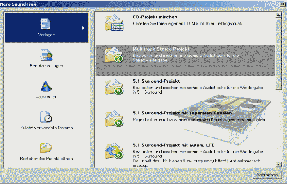The image size is (287, 184).
Task: Select the Assistenten wizard icon
Action: (46, 86)
